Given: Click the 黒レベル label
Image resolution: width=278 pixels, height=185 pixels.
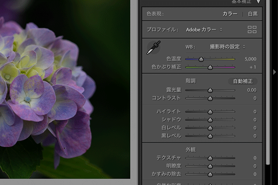Looking at the screenshot, I should tap(171, 136).
